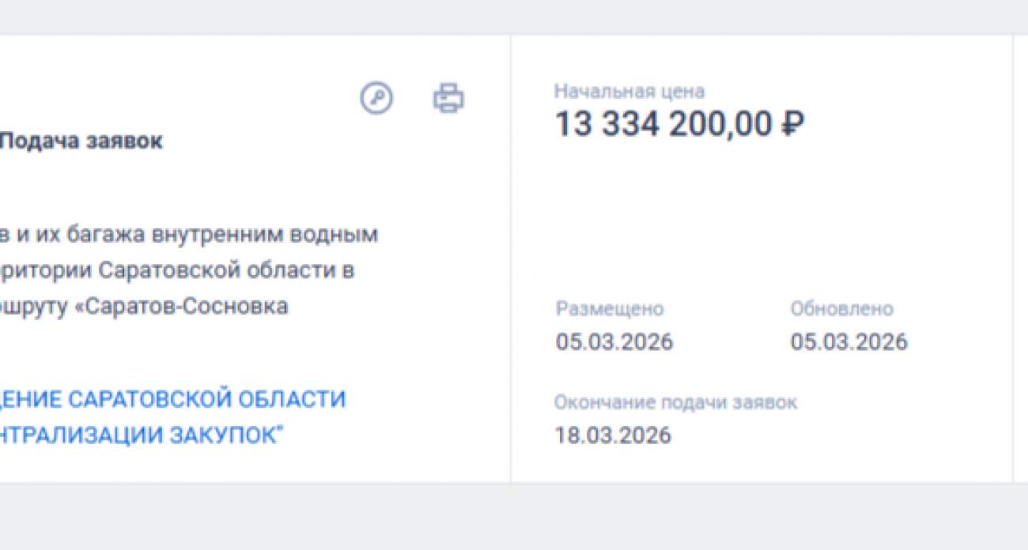Select the status label 'Подача заявок'
Image resolution: width=1028 pixels, height=550 pixels.
pyautogui.click(x=81, y=141)
